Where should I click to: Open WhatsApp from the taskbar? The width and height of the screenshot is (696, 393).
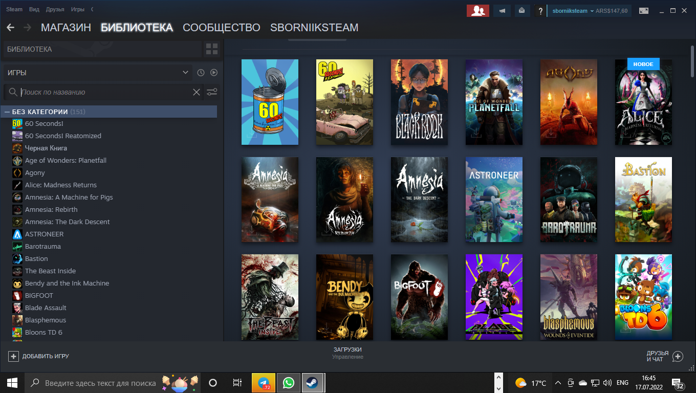[288, 383]
